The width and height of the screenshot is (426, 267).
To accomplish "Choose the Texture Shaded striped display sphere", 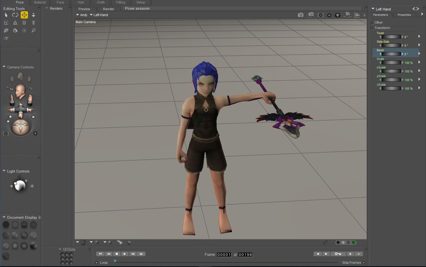I will 33,246.
